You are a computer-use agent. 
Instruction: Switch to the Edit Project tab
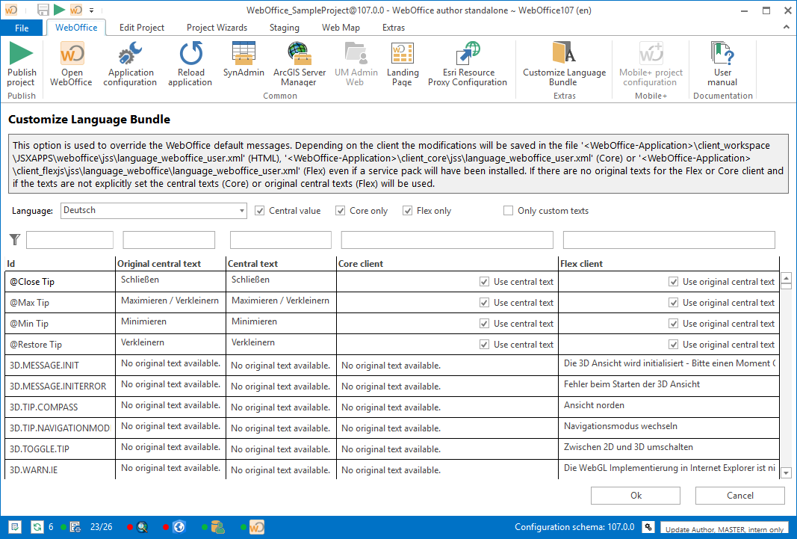tap(141, 27)
